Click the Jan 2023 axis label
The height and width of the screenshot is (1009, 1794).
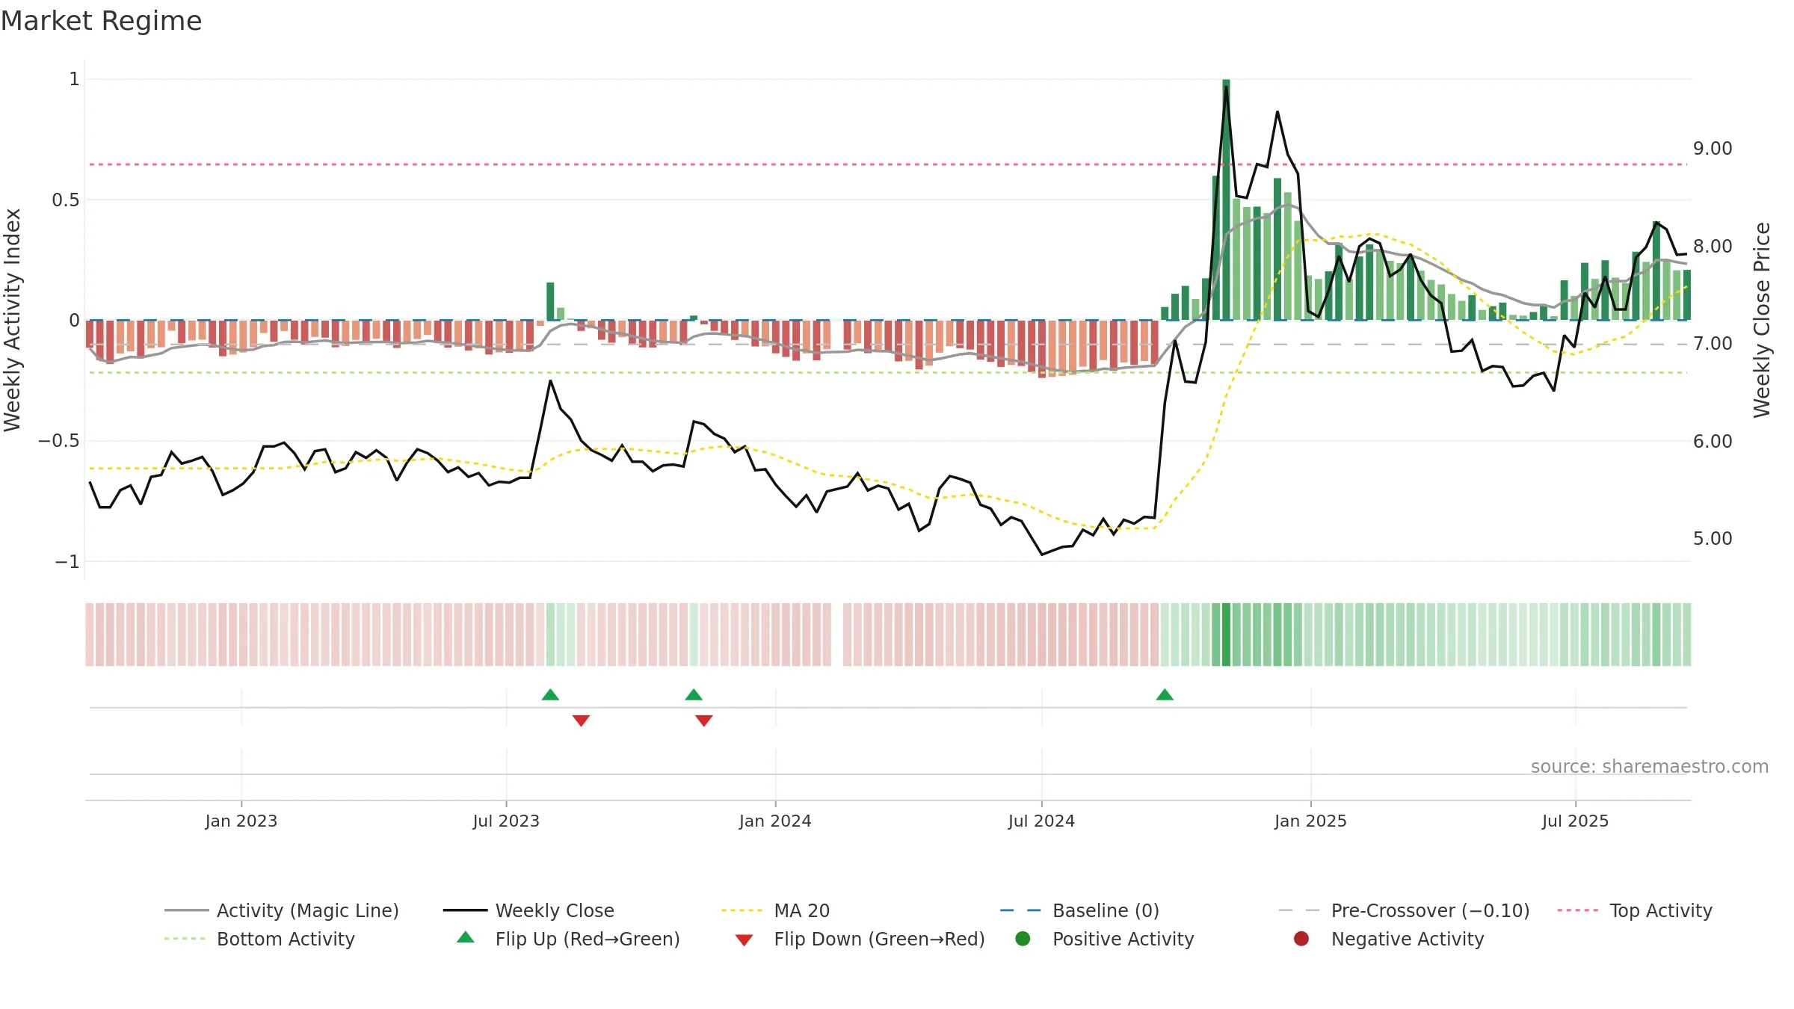click(x=241, y=821)
